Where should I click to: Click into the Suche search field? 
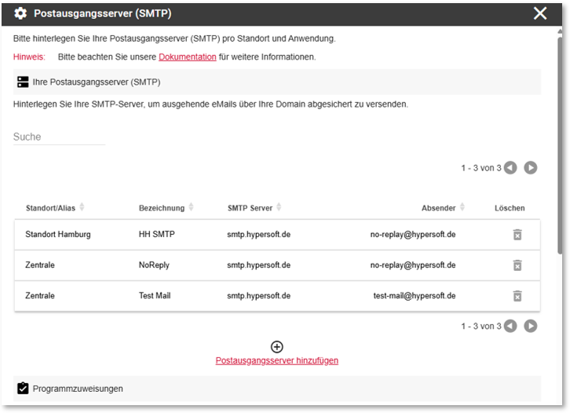coord(59,137)
